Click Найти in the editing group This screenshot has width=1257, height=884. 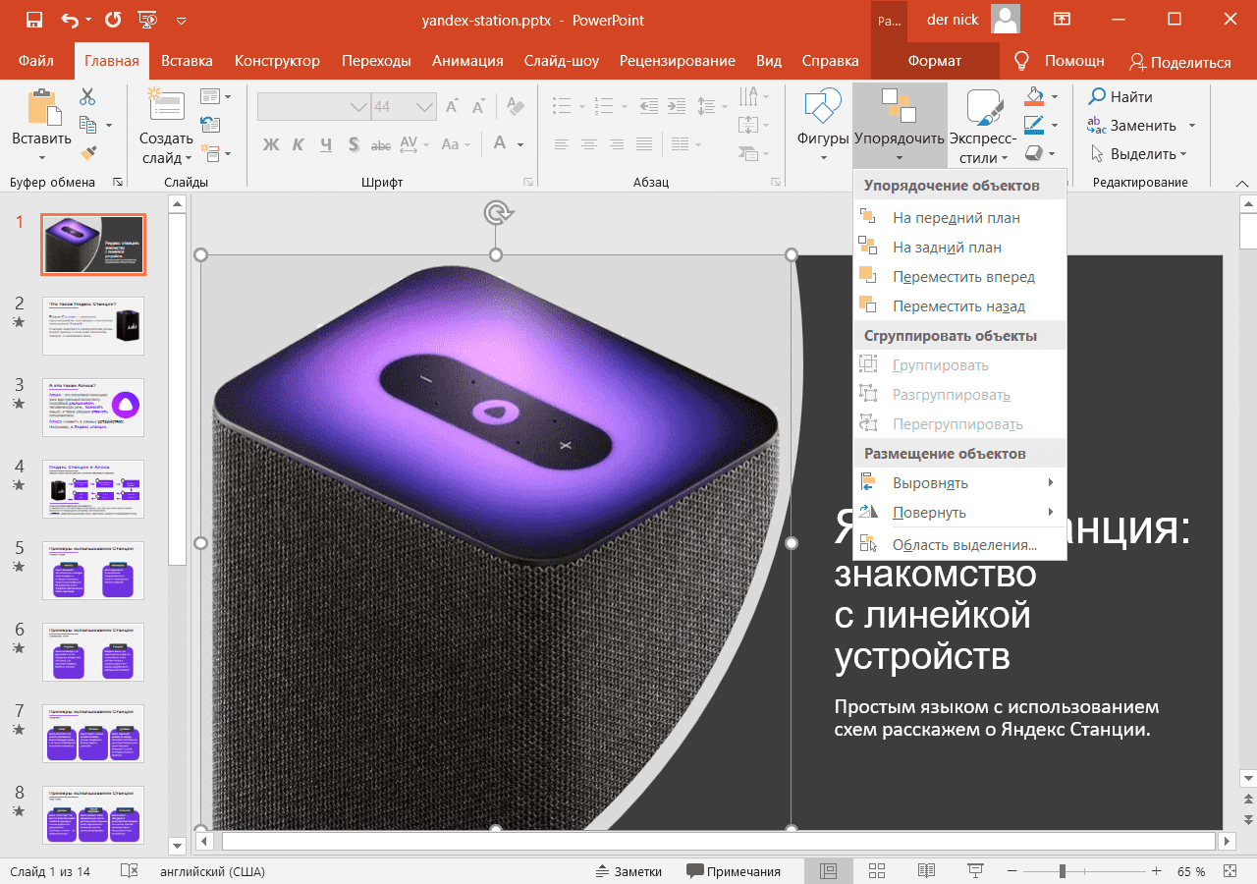click(1120, 96)
